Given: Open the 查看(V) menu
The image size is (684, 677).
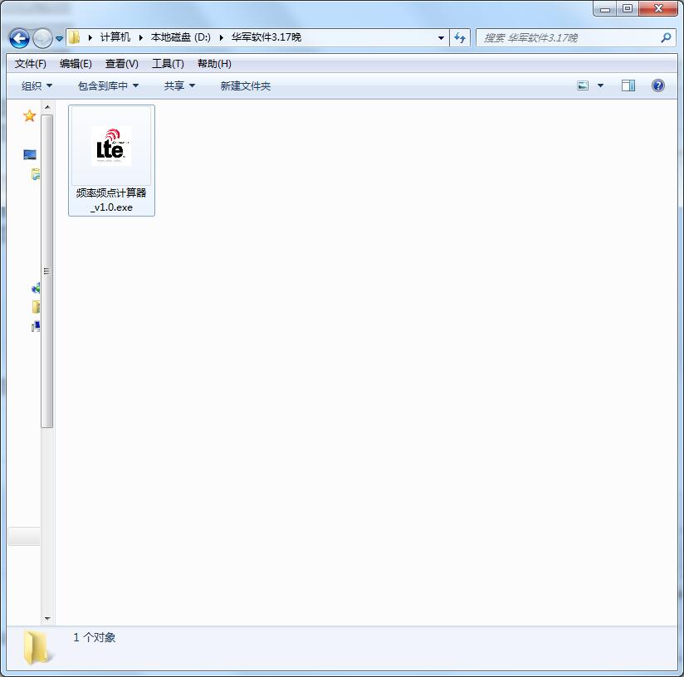Looking at the screenshot, I should point(122,64).
